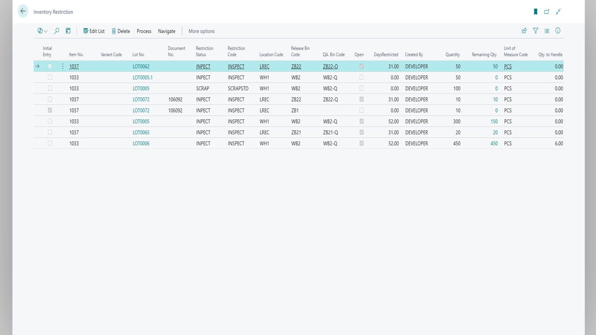Toggle the filter pane funnel icon
The image size is (596, 335).
(535, 31)
